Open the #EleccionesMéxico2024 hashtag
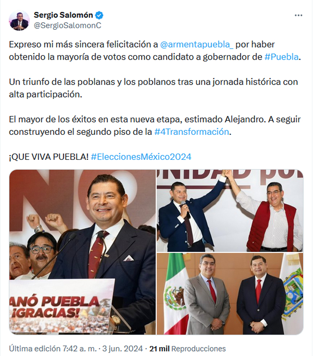 point(141,157)
